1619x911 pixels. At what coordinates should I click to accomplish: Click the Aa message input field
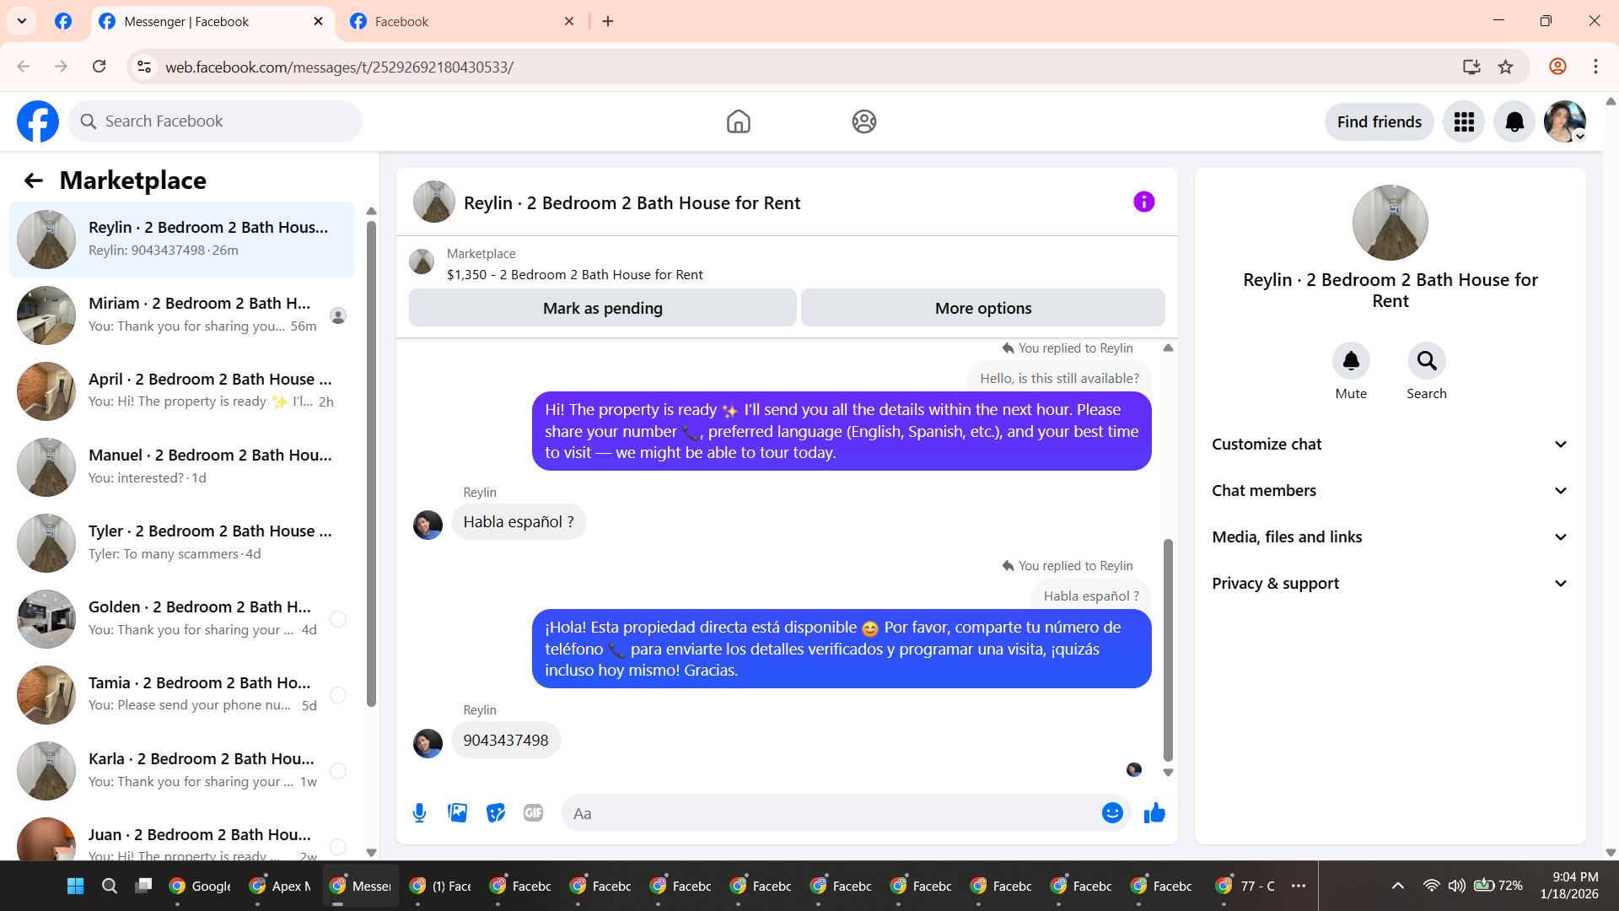(831, 813)
